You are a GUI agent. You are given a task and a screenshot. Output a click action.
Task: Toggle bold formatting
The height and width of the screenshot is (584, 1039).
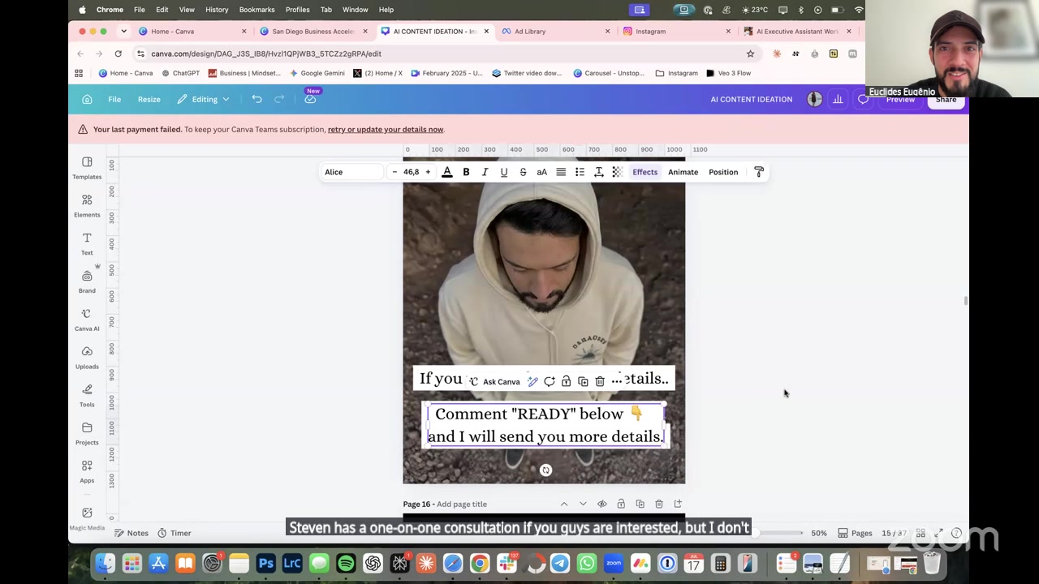(x=466, y=172)
